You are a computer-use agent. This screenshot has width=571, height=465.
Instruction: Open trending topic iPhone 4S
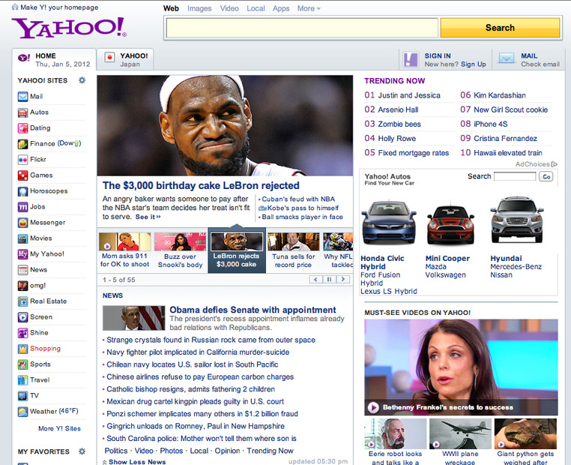coord(491,124)
